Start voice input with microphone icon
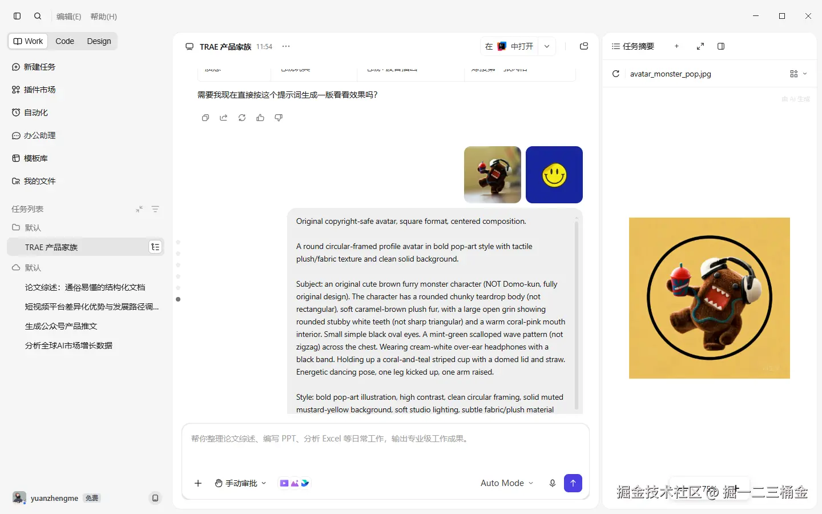 [x=553, y=483]
